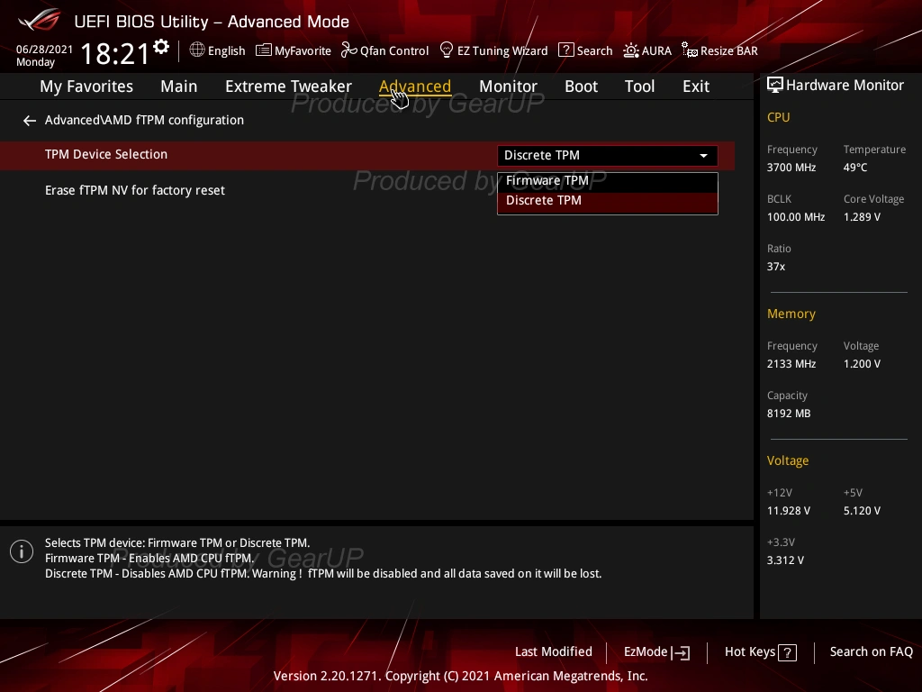Viewport: 922px width, 692px height.
Task: Click the AURA lighting icon
Action: 631,50
